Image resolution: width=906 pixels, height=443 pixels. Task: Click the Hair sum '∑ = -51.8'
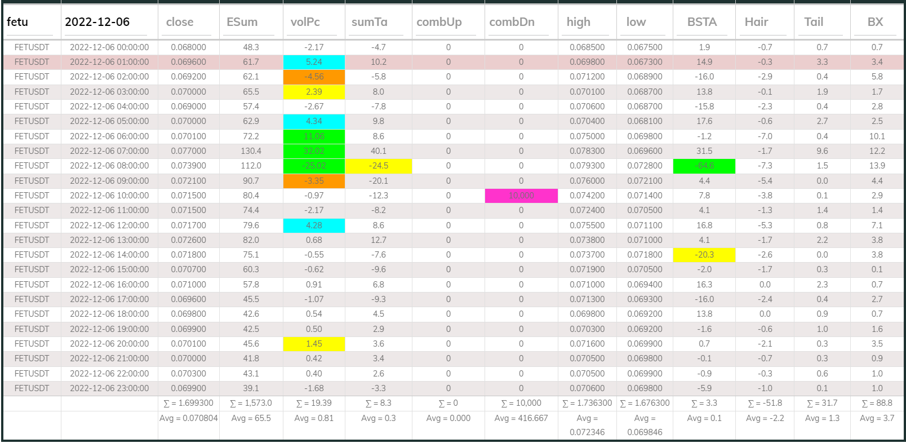(765, 403)
